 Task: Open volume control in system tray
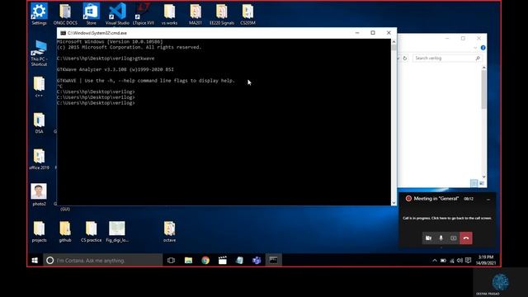point(460,261)
